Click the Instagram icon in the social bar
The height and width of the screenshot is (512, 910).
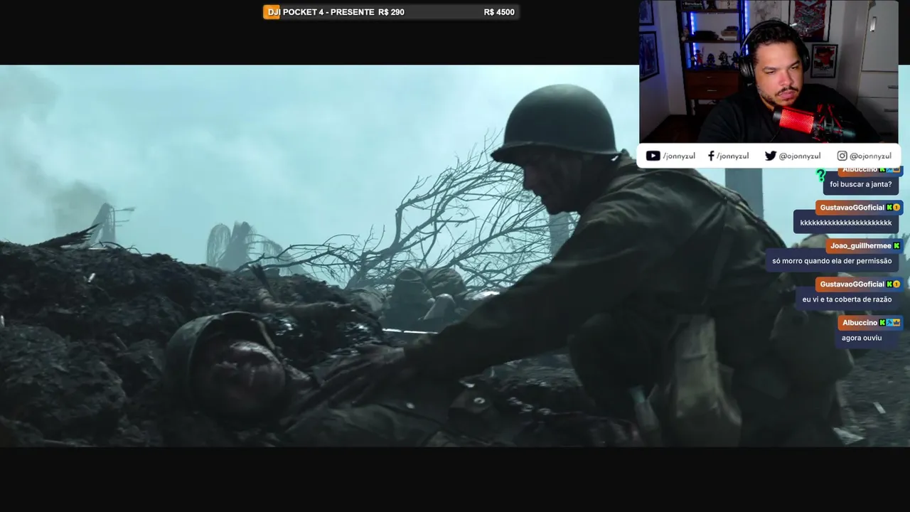842,156
